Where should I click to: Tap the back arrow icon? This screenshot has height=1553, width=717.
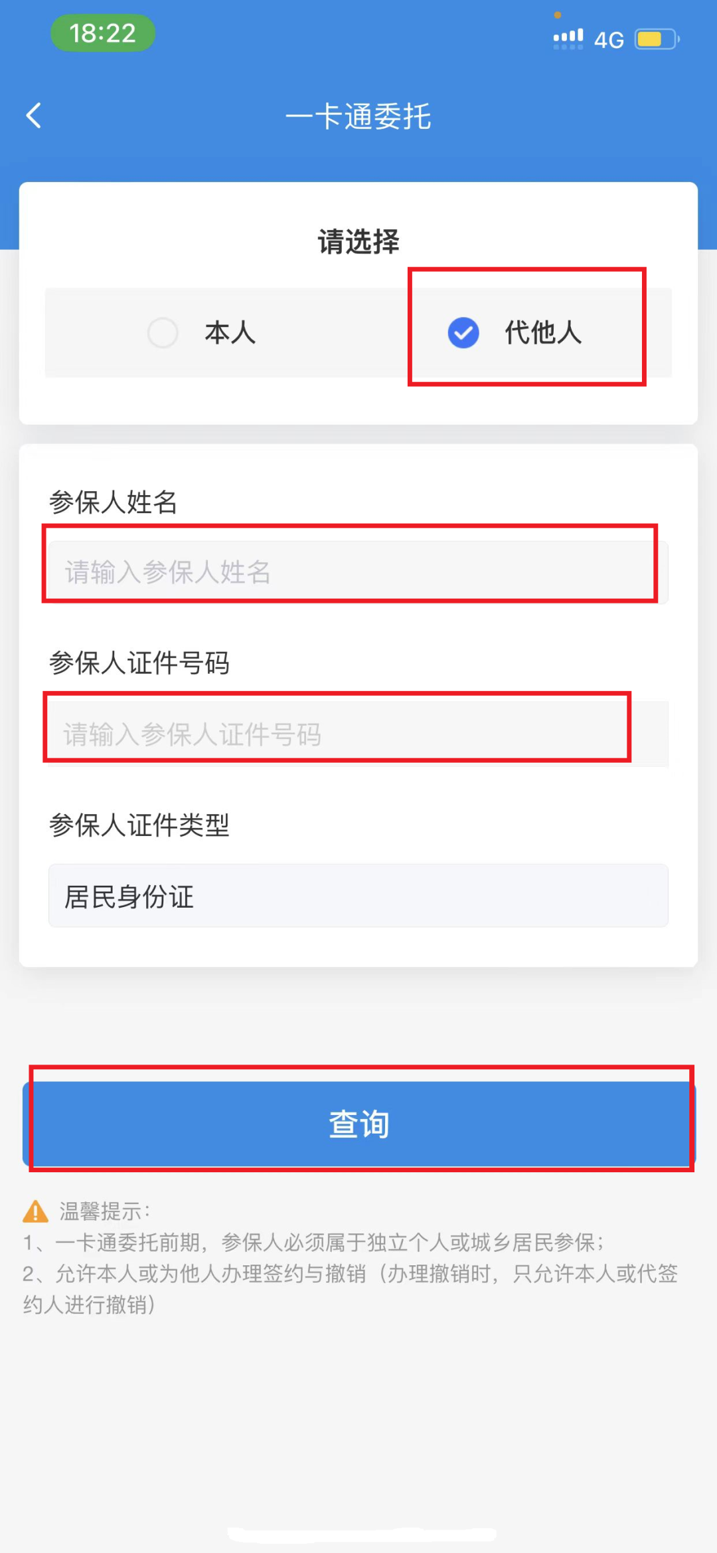click(x=34, y=116)
